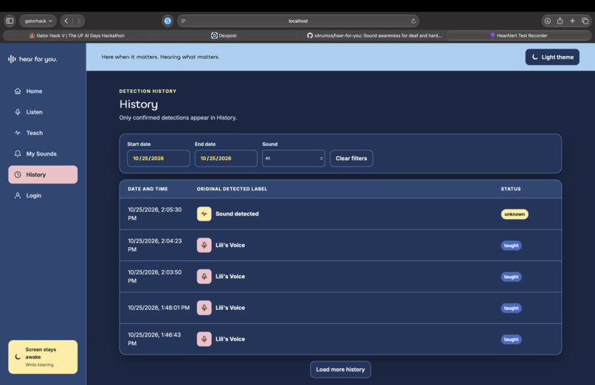Click taught badge for 1:48:01 PM row
Viewport: 595px width, 385px height.
click(x=511, y=308)
